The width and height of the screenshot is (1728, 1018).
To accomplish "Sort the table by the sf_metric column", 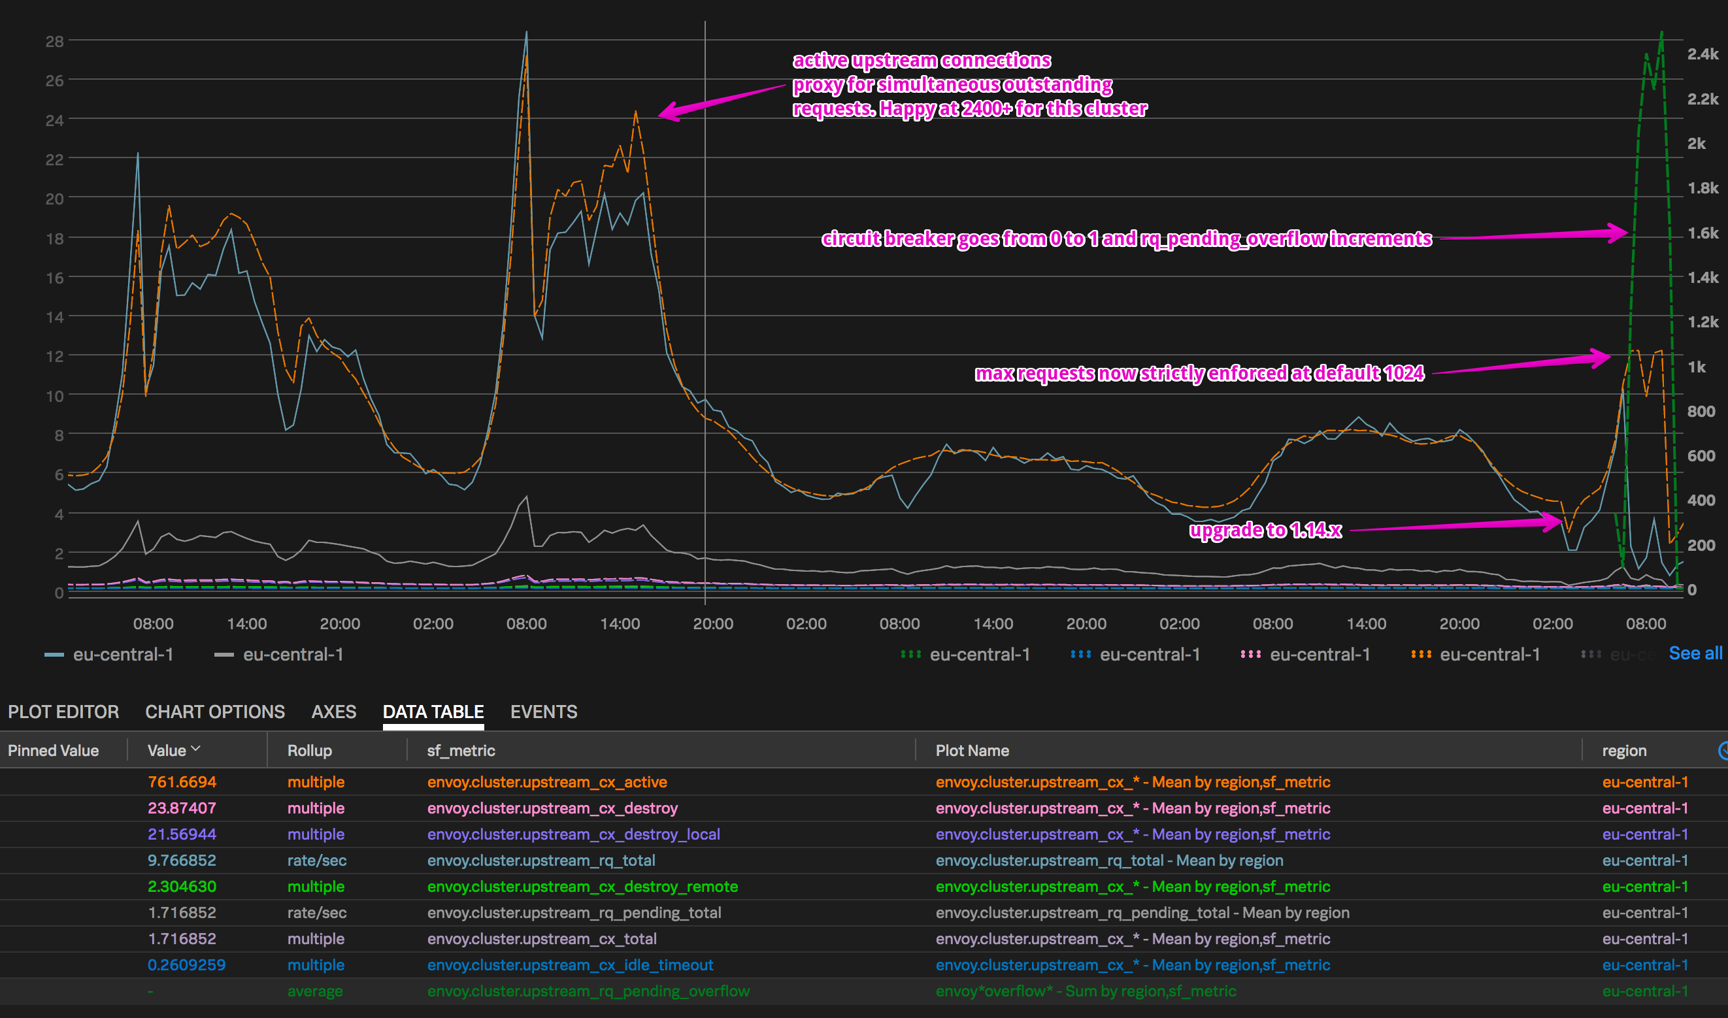I will point(460,750).
